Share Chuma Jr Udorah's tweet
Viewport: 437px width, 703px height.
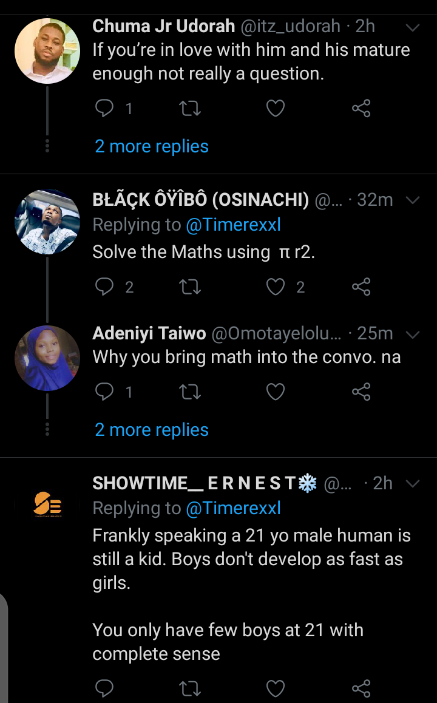[x=361, y=108]
